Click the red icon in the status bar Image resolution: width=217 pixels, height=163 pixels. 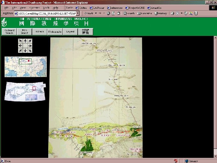point(175,161)
